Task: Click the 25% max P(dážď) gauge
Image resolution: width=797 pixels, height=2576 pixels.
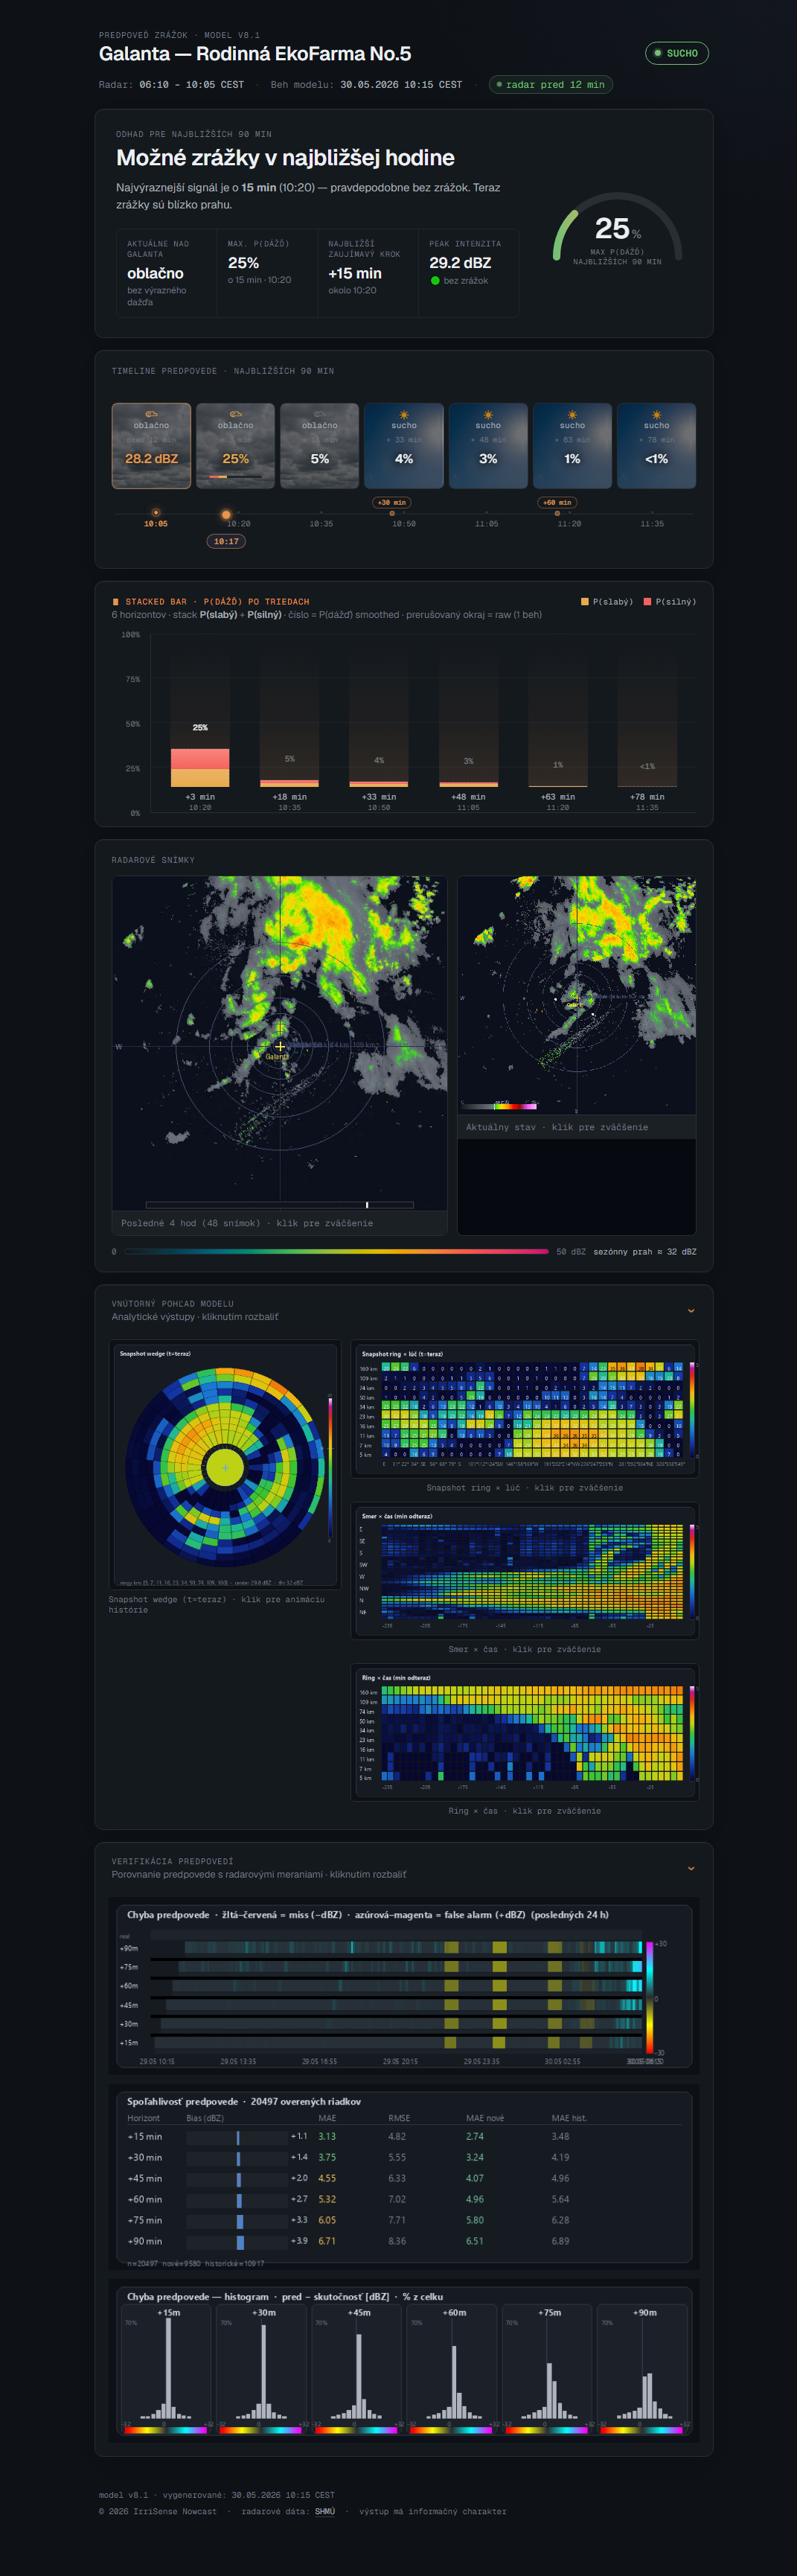Action: click(618, 228)
